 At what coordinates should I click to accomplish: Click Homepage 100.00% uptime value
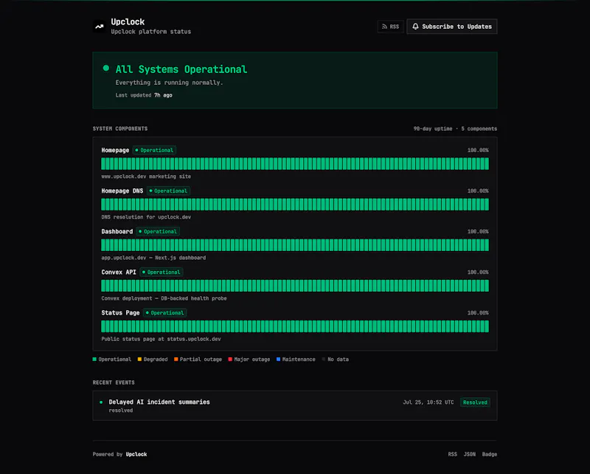point(478,150)
